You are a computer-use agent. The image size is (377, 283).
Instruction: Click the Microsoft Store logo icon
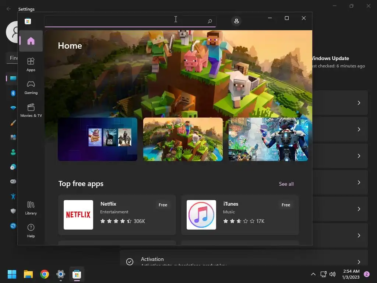[x=28, y=21]
